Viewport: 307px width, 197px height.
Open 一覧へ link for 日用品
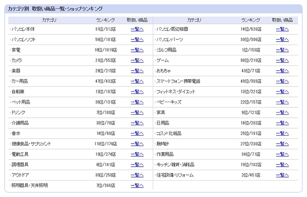click(x=282, y=123)
